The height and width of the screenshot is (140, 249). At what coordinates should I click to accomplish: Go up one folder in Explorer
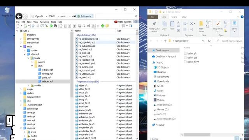(x=165, y=41)
